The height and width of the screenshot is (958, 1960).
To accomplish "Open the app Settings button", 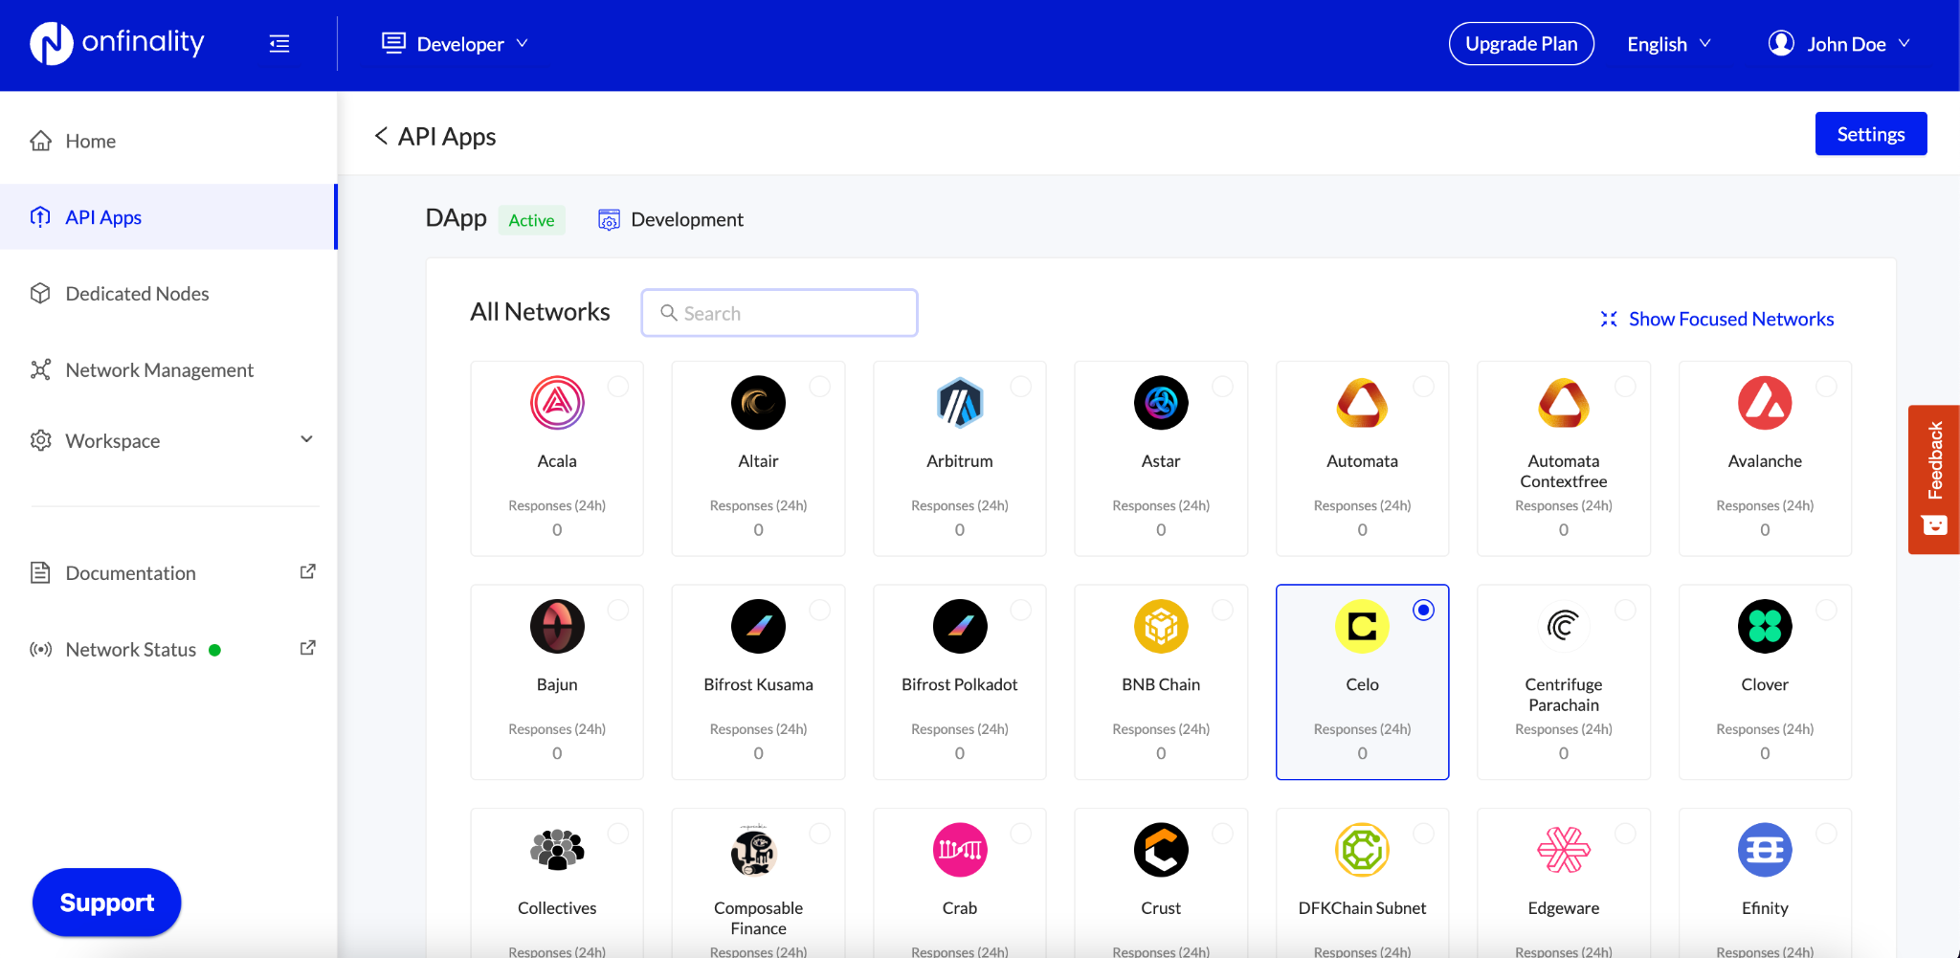I will (1871, 134).
